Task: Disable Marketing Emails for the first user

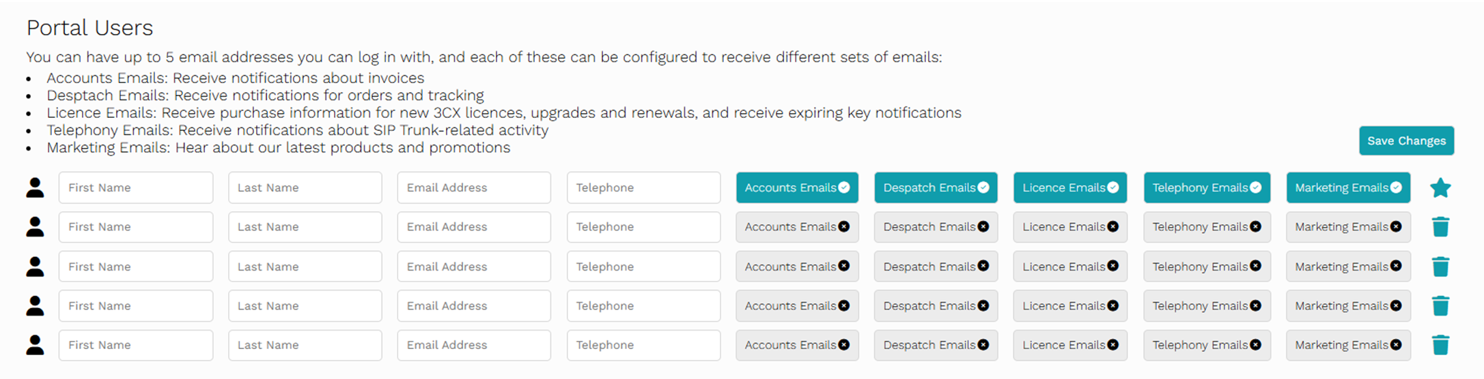Action: [1348, 187]
